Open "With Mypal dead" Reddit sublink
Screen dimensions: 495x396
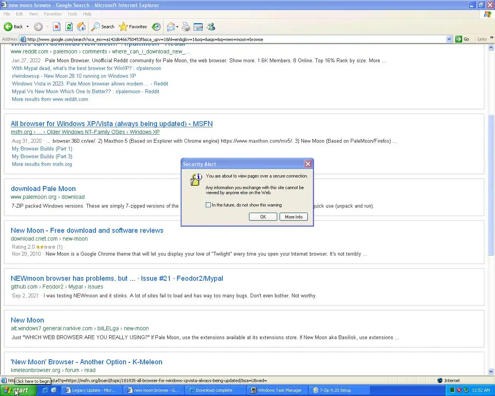(x=87, y=68)
